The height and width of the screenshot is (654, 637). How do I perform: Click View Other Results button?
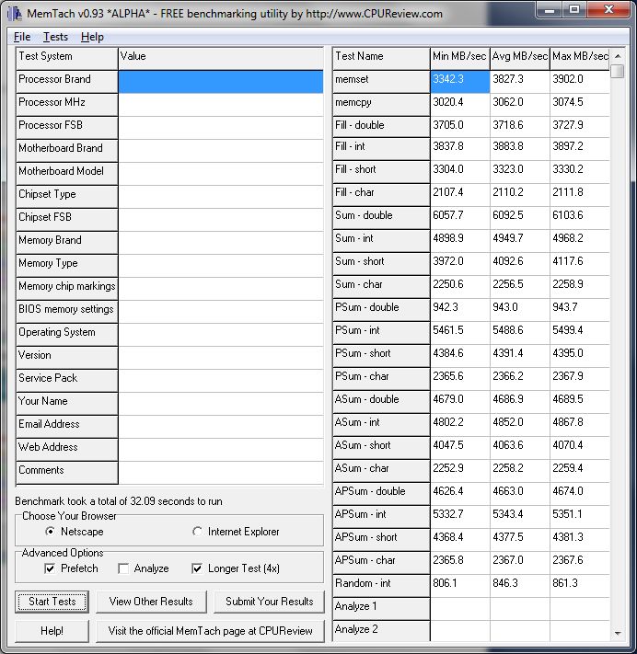151,602
